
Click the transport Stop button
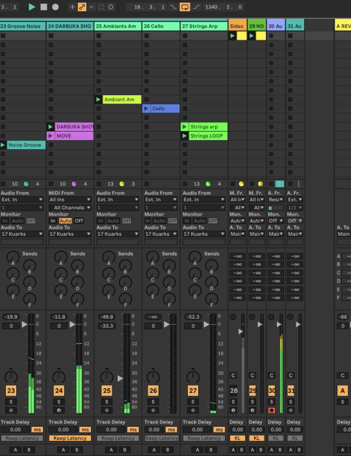click(x=44, y=7)
